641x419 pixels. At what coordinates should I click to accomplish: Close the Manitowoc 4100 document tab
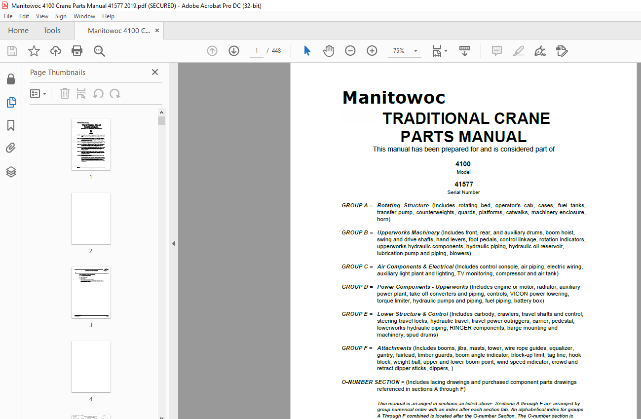click(157, 30)
